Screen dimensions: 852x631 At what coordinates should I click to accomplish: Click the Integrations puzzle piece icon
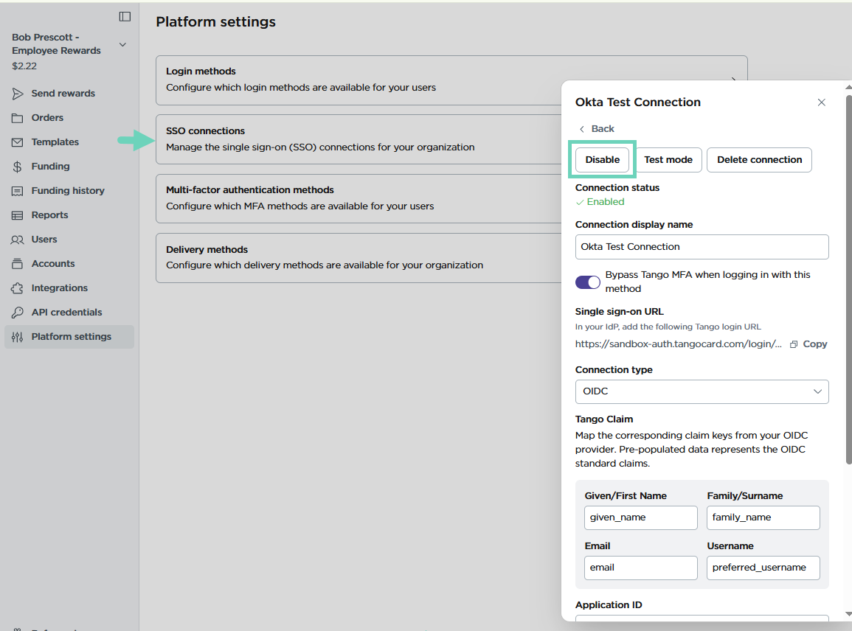tap(18, 288)
